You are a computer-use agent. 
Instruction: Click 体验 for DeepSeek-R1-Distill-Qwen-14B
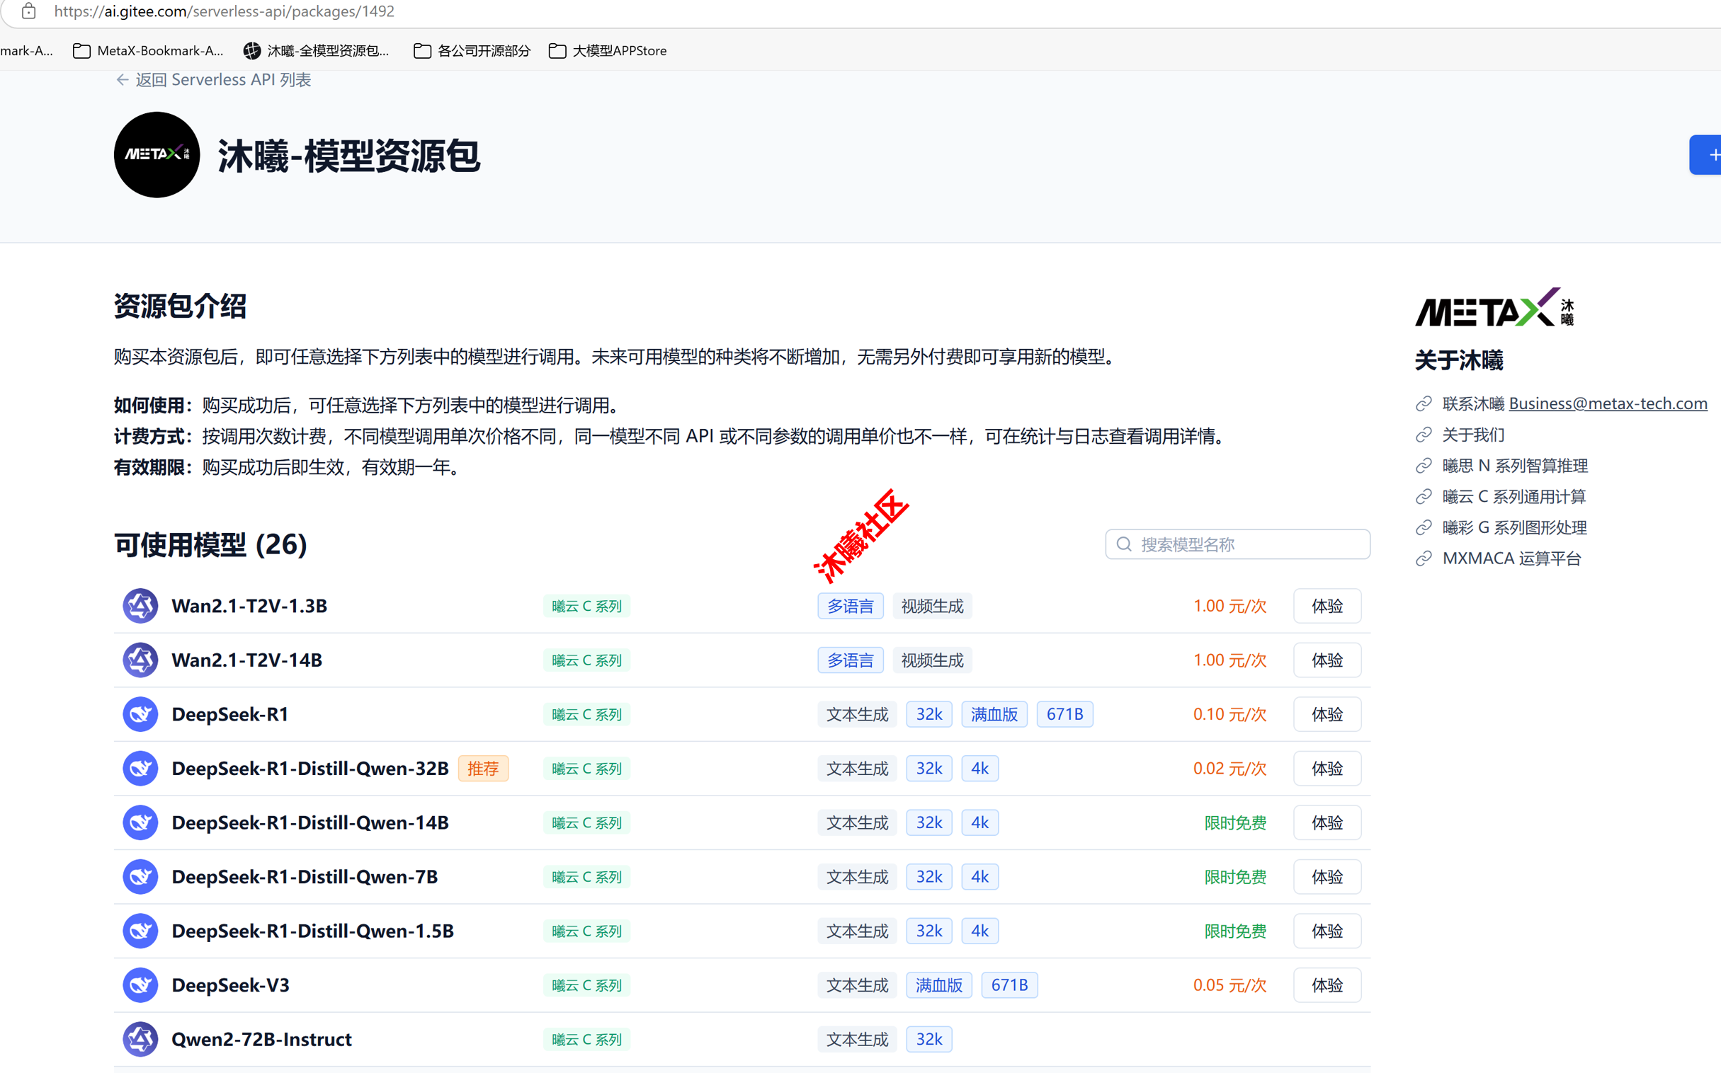point(1327,822)
